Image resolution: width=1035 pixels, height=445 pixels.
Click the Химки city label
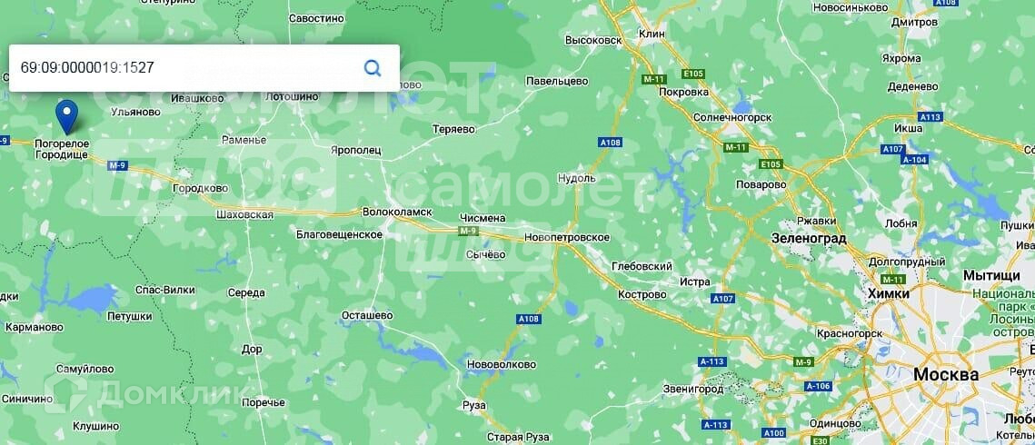(889, 293)
